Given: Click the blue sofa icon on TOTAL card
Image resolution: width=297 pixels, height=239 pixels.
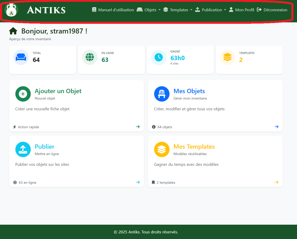Looking at the screenshot, I should click(21, 57).
